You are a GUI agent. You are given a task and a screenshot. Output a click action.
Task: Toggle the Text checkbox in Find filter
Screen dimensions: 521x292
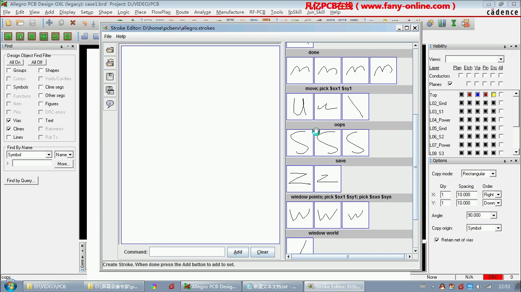point(41,121)
